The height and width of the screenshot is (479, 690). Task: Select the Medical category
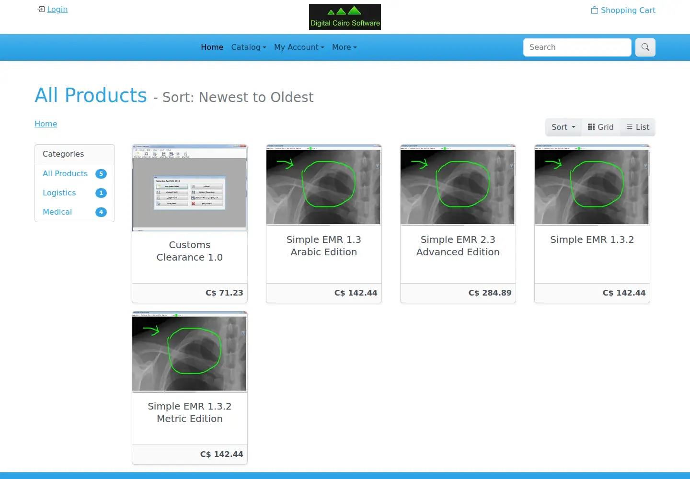point(57,212)
